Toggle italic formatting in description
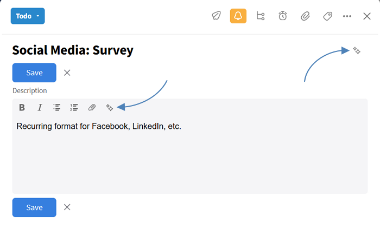Viewport: 380px width, 229px height. pos(40,107)
